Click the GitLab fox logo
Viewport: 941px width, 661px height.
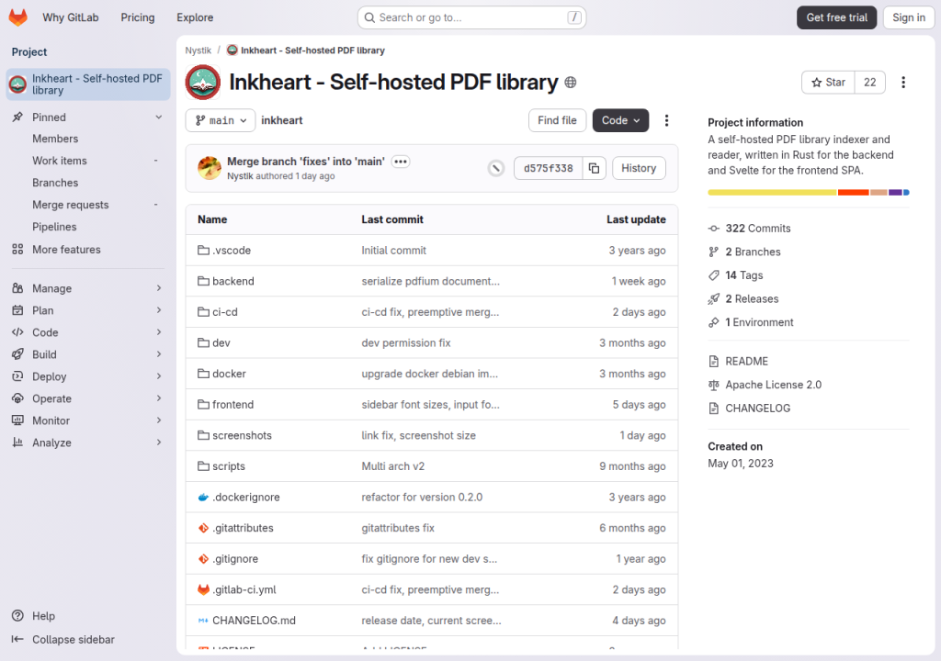coord(18,17)
